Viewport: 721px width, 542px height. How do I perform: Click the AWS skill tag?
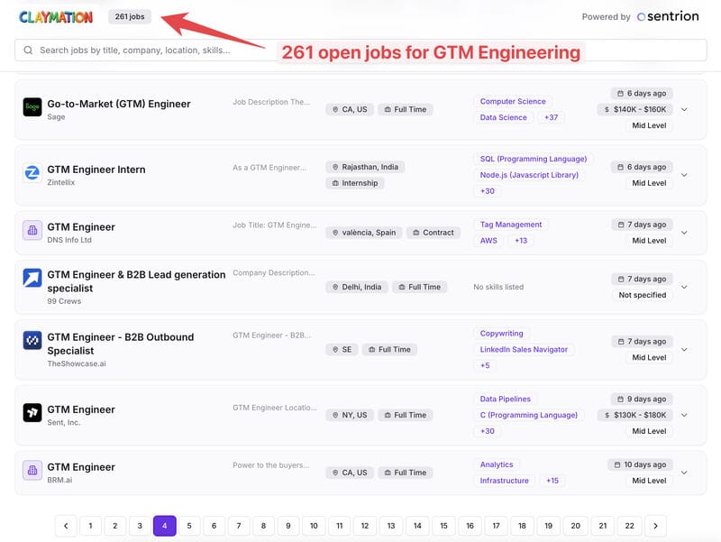click(x=488, y=241)
